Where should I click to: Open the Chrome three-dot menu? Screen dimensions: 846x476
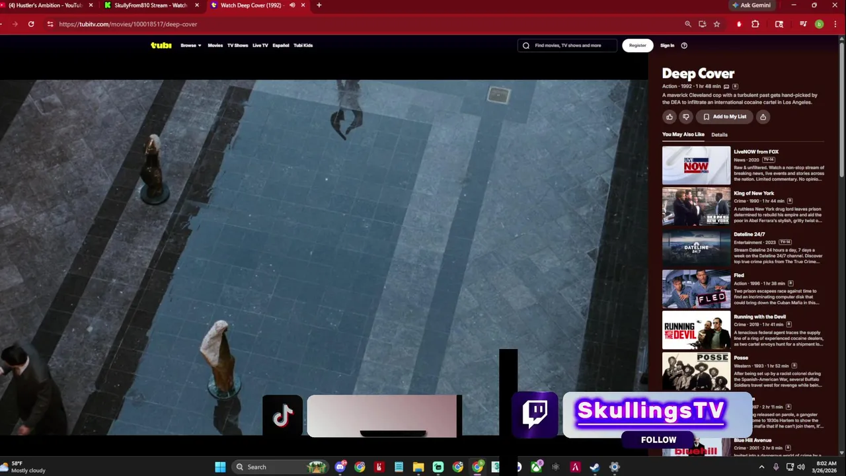pyautogui.click(x=835, y=24)
